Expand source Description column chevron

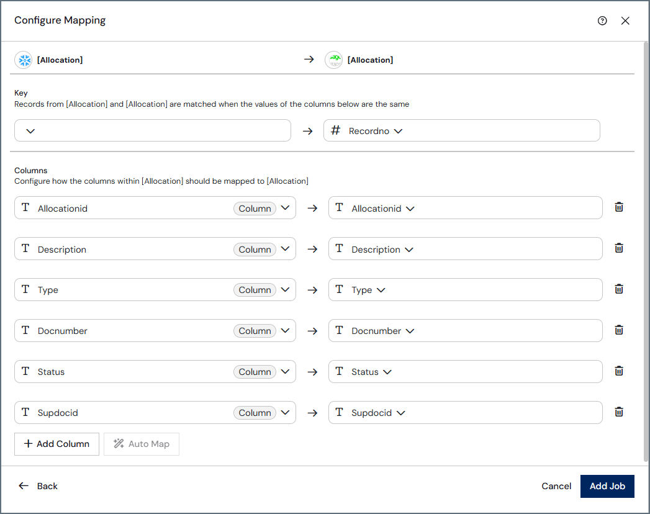click(285, 249)
